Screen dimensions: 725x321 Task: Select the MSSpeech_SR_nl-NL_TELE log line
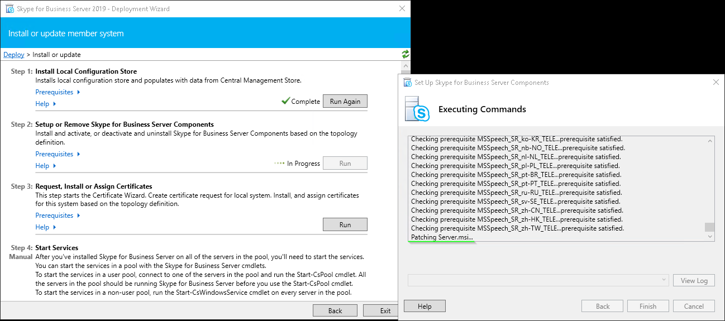(516, 157)
